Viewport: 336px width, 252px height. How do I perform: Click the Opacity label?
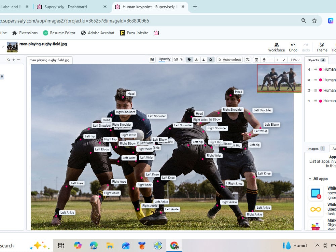(164, 59)
